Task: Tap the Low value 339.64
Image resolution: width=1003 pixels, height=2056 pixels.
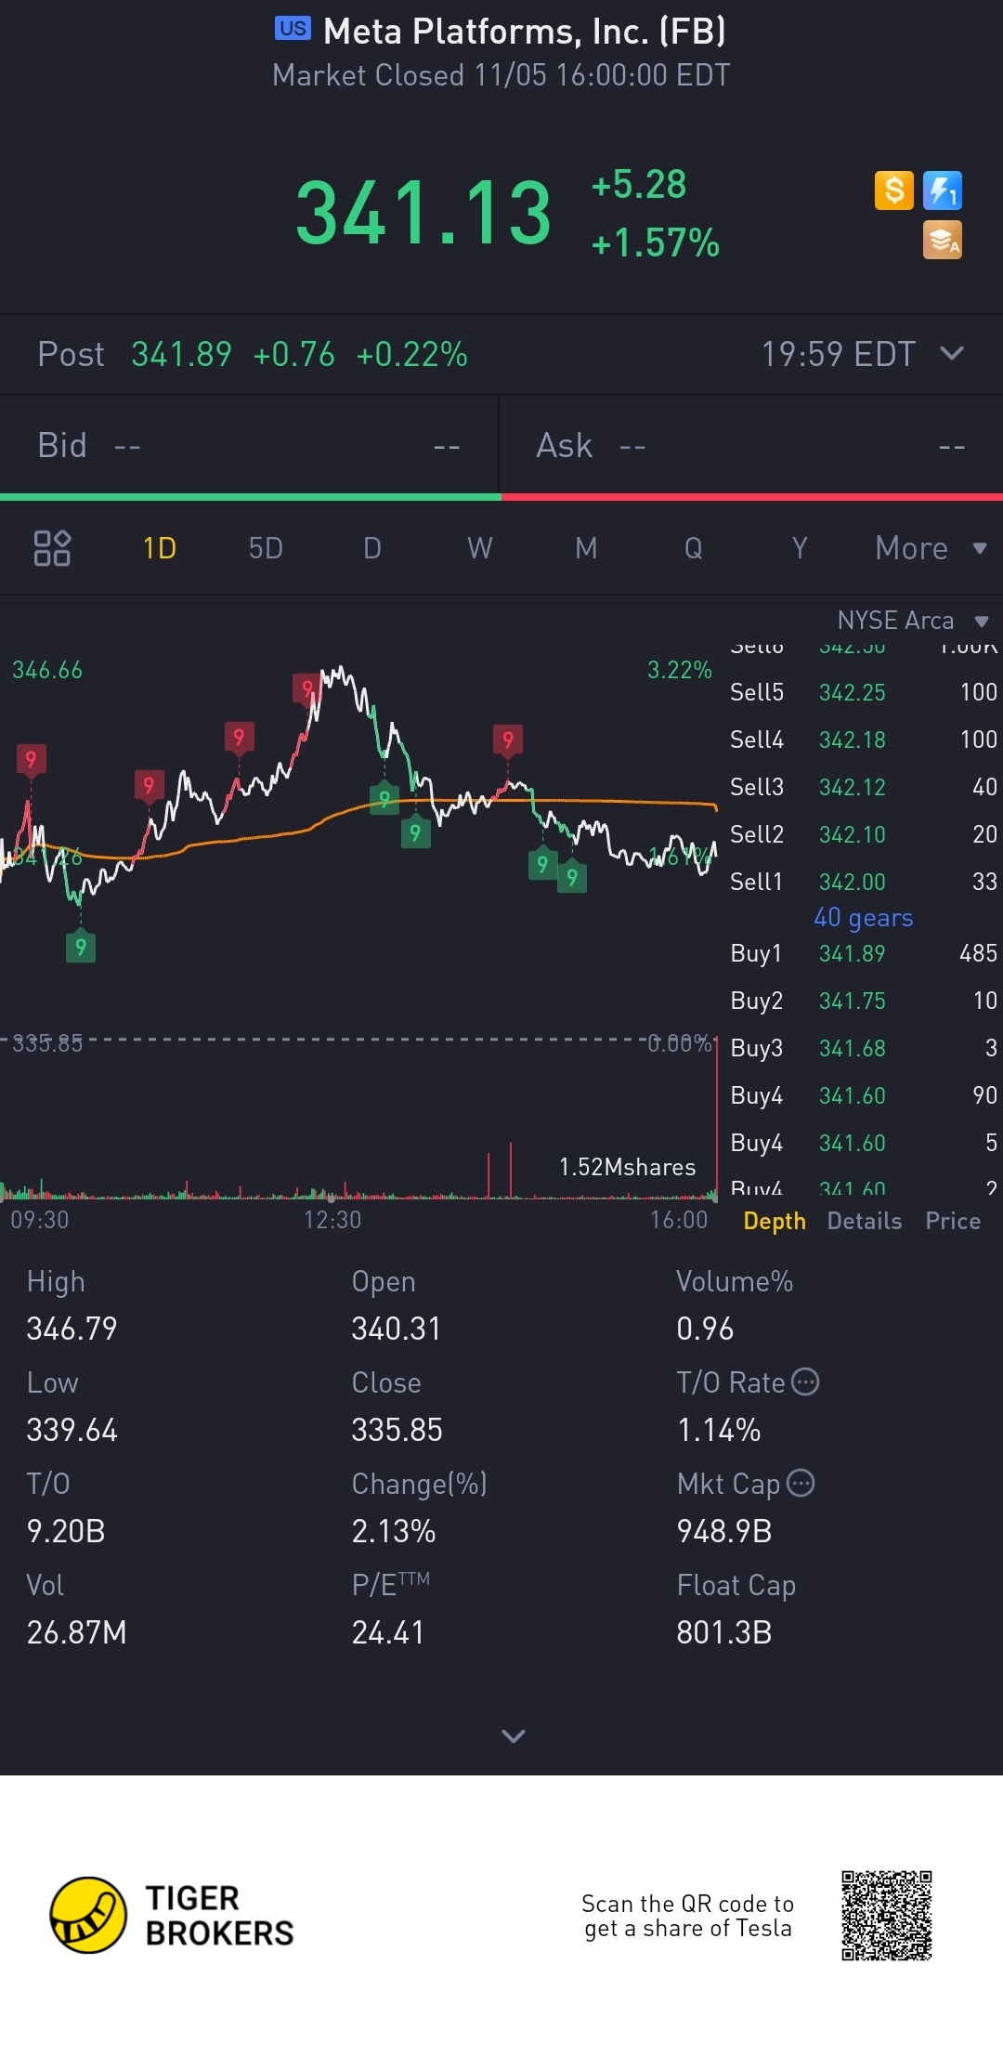Action: click(72, 1430)
